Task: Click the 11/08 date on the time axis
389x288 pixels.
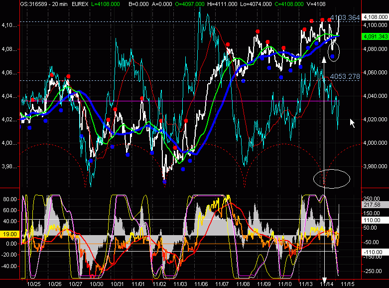Action: [243, 284]
